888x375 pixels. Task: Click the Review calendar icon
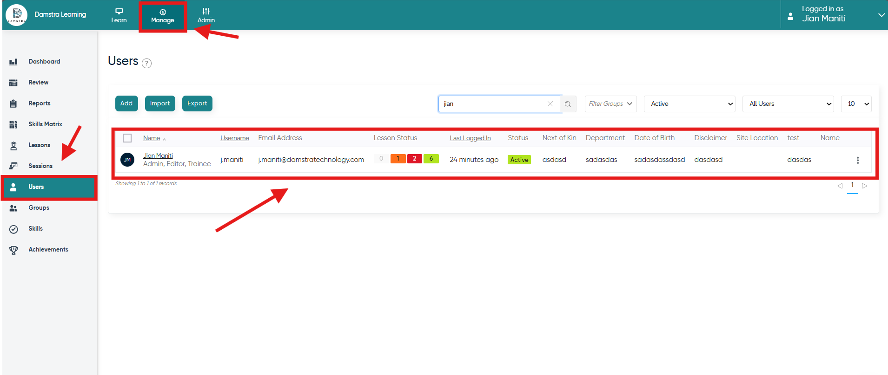click(13, 83)
